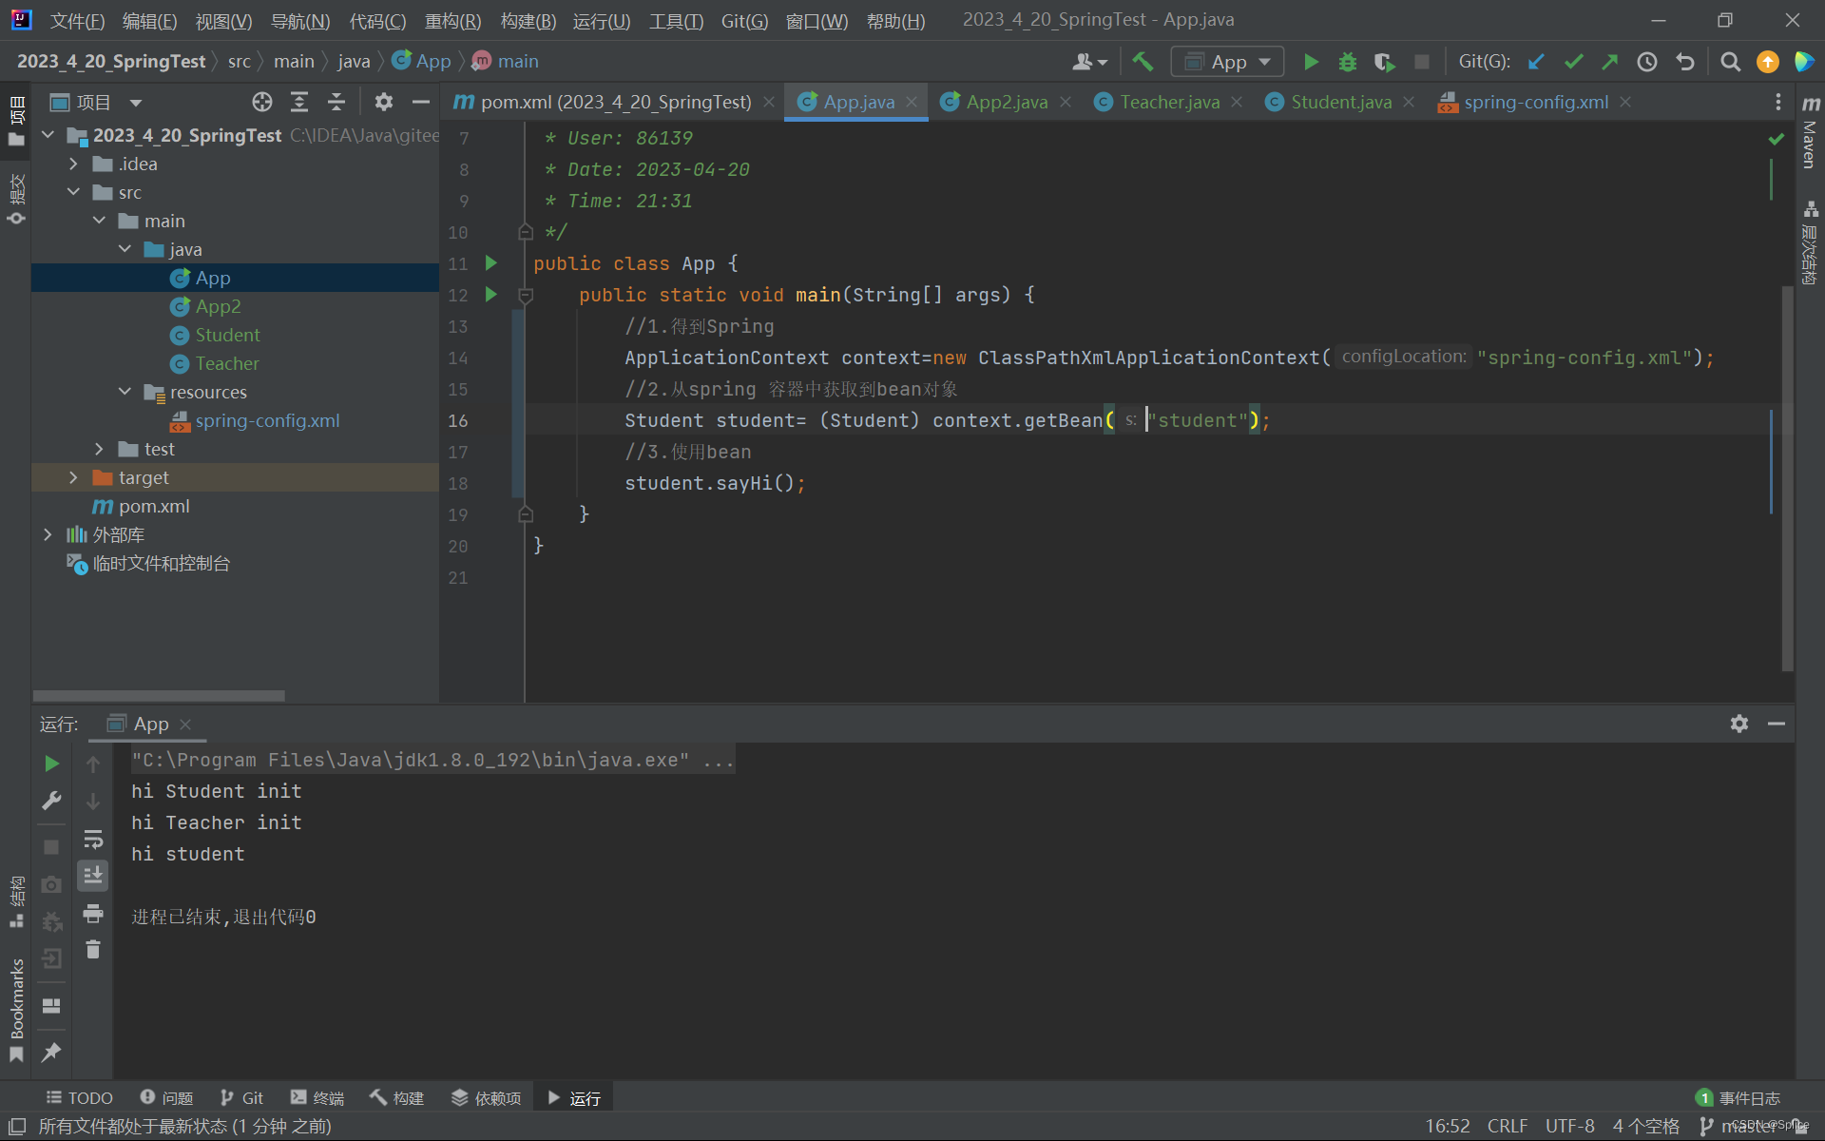This screenshot has width=1825, height=1141.
Task: Collapse the resources folder
Action: (x=125, y=392)
